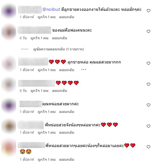The image size is (154, 163).
Task: View likes 'ถูกใจ 1 คน' on first comment
Action: coord(47,17)
